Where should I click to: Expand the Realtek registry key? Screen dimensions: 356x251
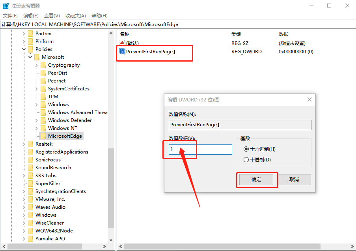[24, 144]
